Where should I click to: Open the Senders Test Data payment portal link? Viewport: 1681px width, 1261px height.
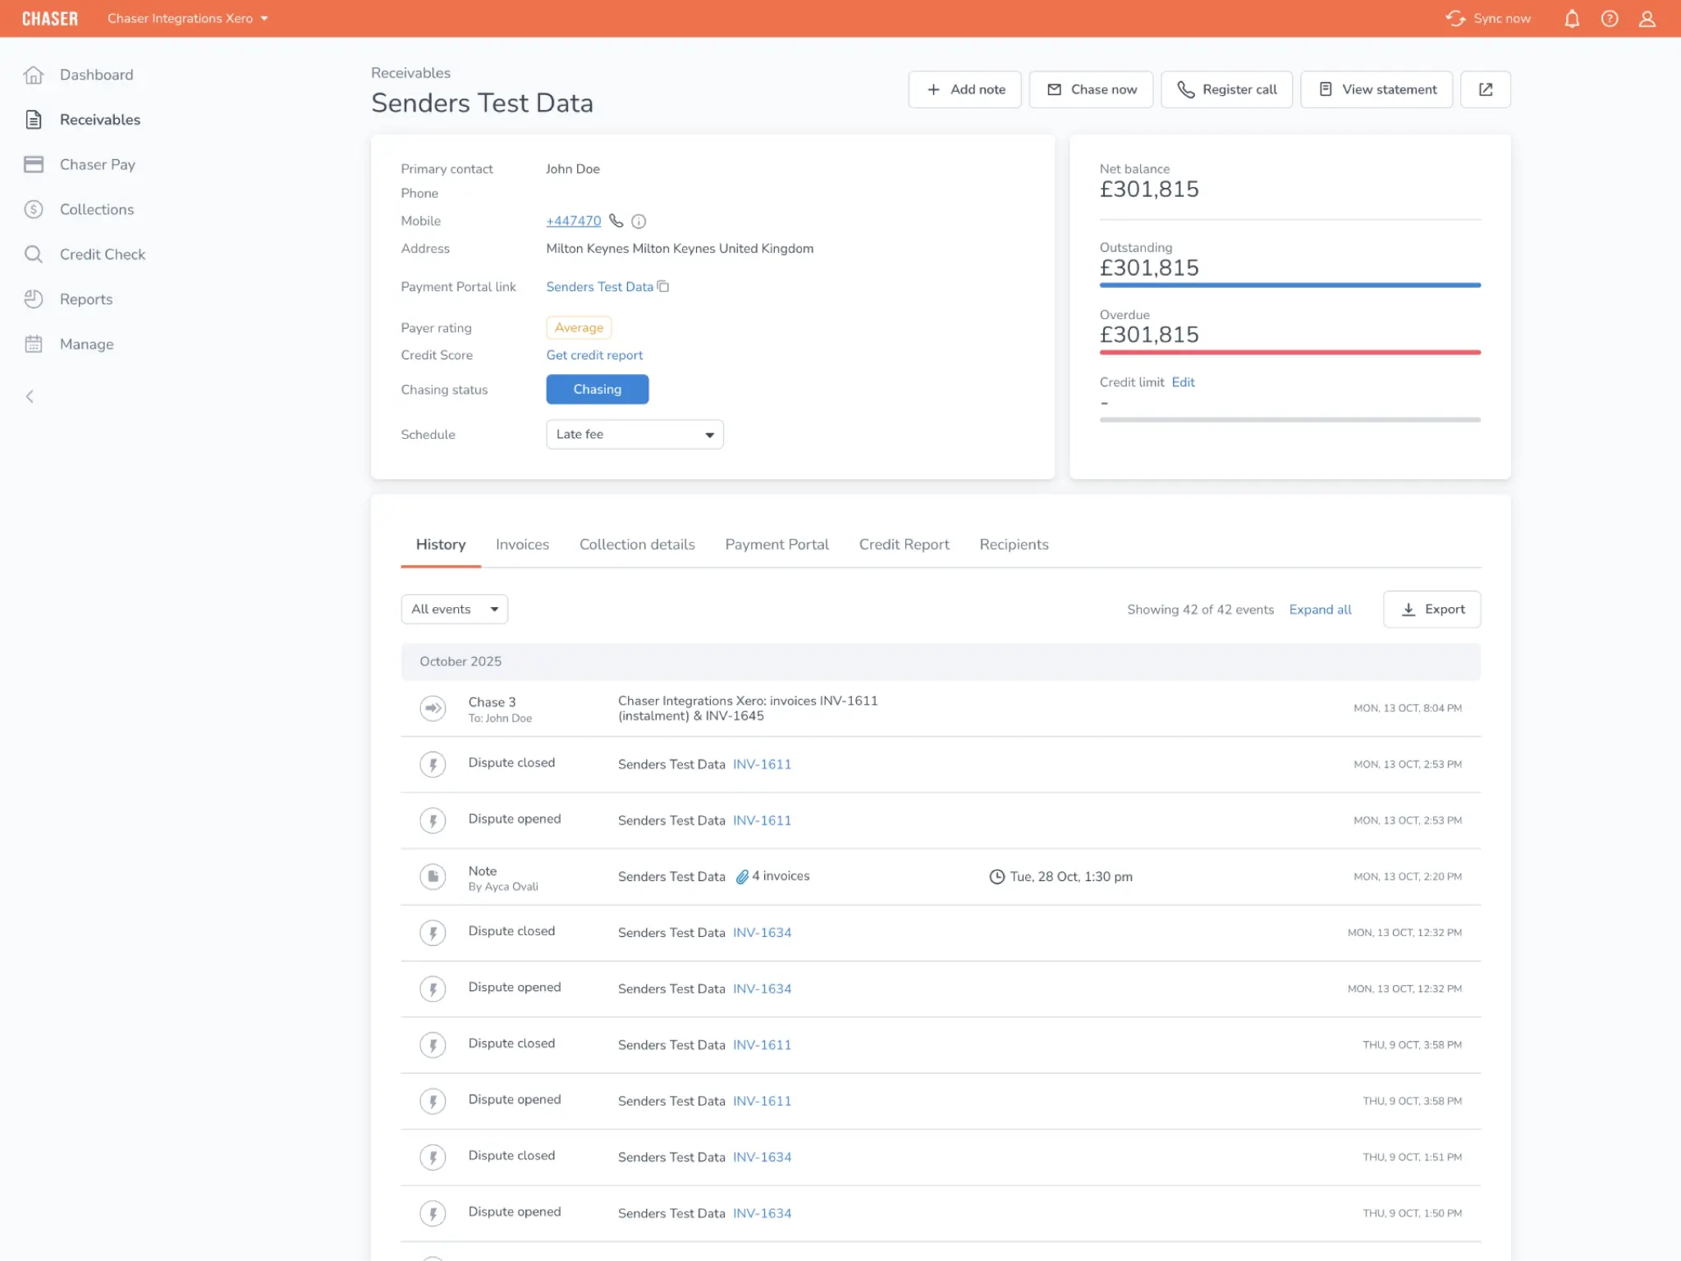click(599, 286)
